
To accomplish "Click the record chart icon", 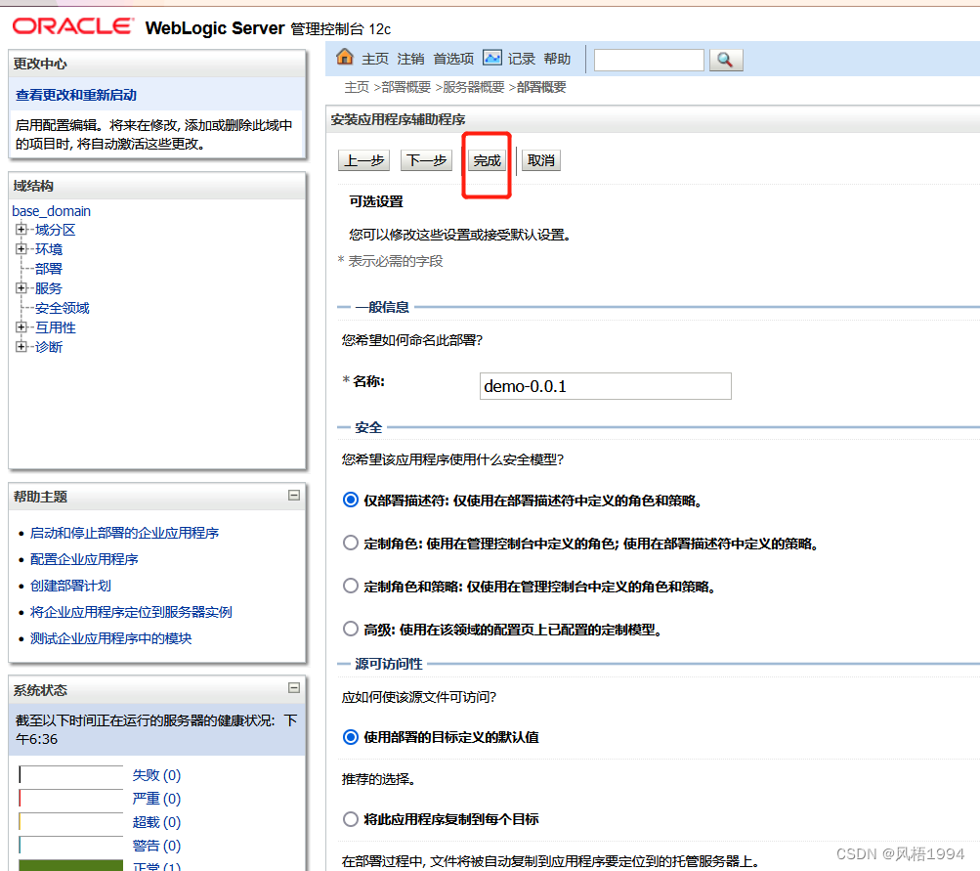I will pyautogui.click(x=491, y=58).
